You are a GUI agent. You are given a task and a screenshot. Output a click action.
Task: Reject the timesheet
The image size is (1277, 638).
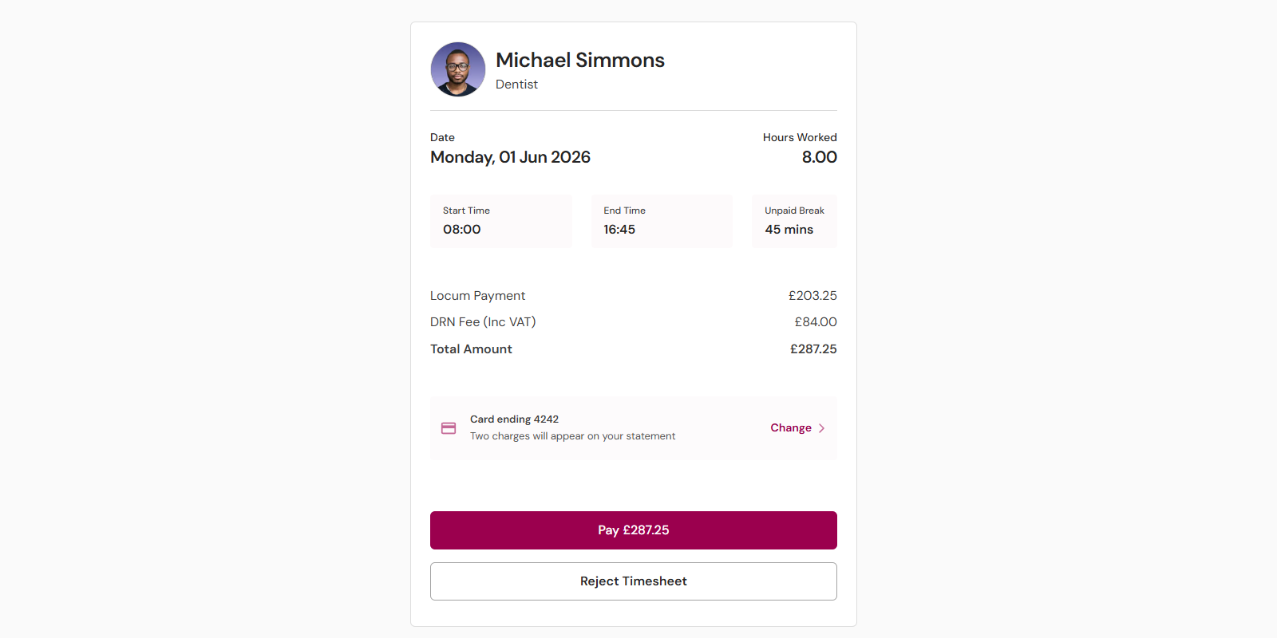tap(634, 581)
